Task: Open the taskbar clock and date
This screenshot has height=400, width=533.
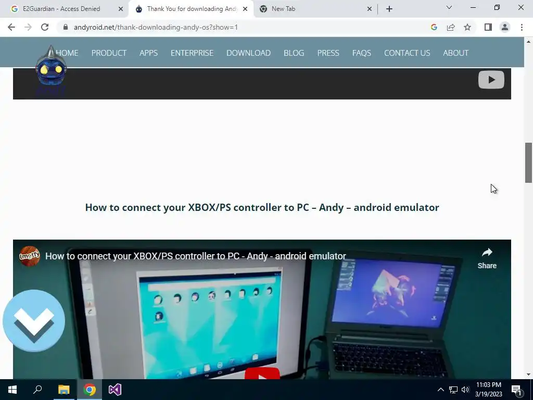Action: (x=488, y=390)
